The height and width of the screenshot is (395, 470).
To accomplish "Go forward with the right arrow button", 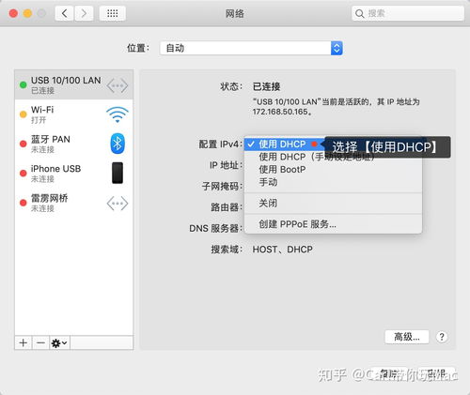I will click(84, 13).
